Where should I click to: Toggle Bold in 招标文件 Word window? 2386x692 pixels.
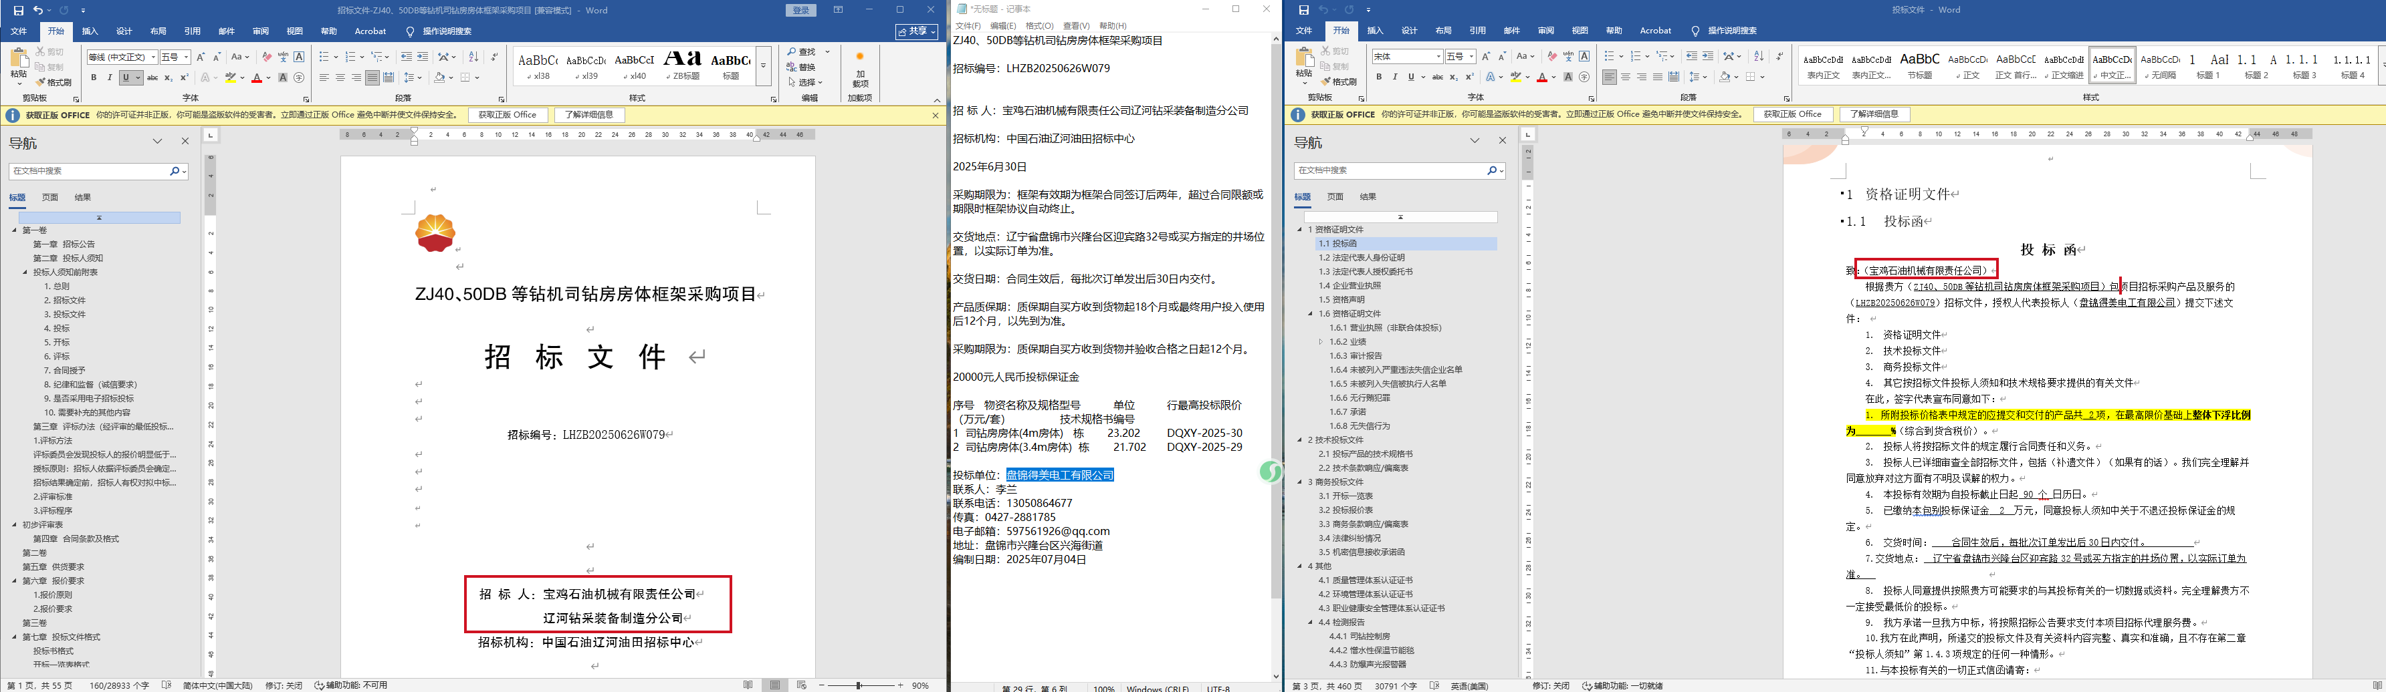pos(94,77)
